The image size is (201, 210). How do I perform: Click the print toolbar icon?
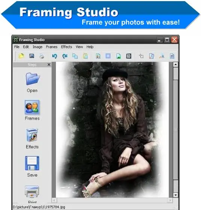42,56
